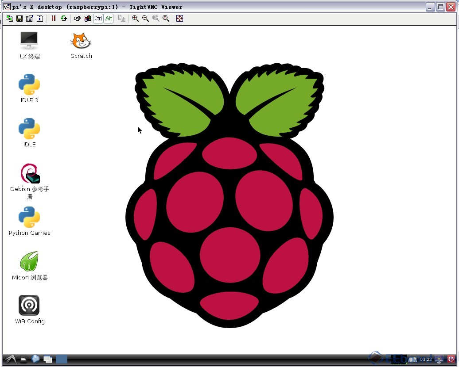Click the red power button in taskbar
Screen dimensions: 459x367
coord(451,359)
